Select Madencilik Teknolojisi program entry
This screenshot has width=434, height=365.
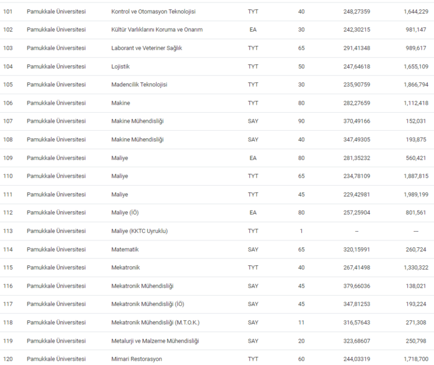pyautogui.click(x=139, y=84)
